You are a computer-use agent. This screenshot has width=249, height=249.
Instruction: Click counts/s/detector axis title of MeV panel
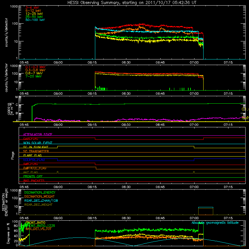coord(6,78)
